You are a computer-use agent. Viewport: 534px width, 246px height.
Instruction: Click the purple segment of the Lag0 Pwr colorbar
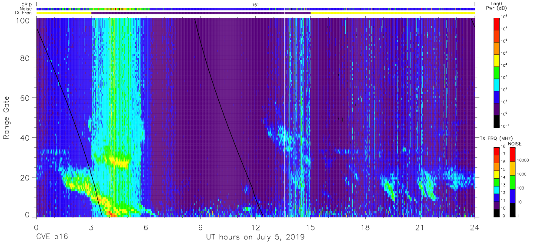pos(497,108)
